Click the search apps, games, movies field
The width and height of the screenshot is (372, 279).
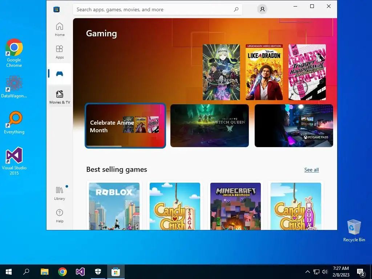click(158, 9)
